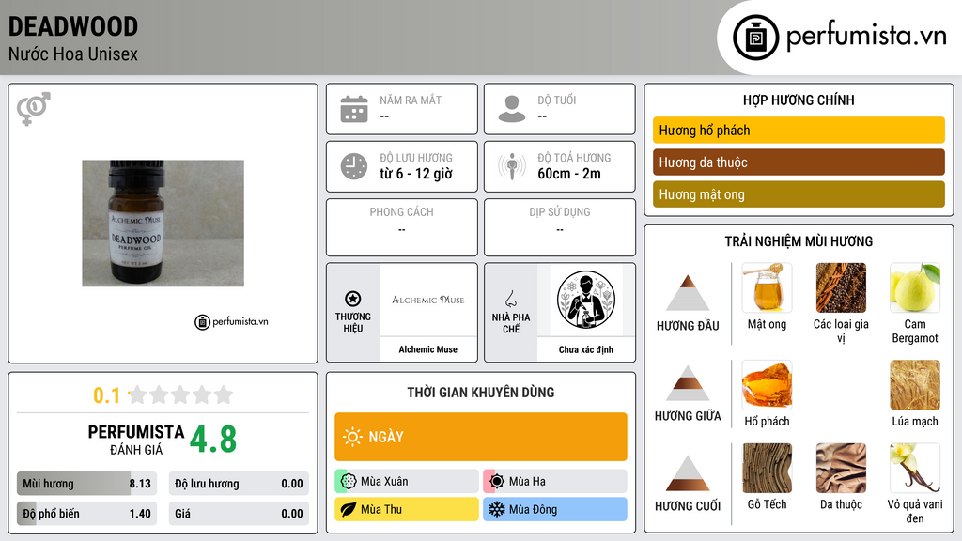Click the person icon beside Độ tuổi
Image resolution: width=962 pixels, height=541 pixels.
tap(512, 109)
